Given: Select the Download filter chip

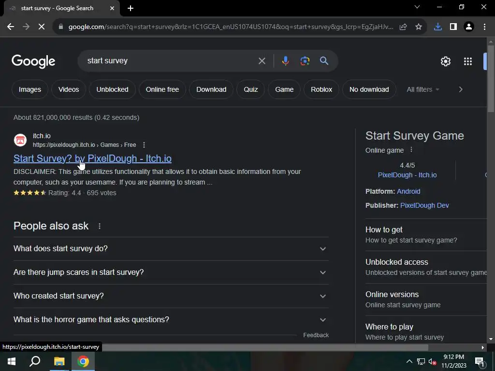Looking at the screenshot, I should pos(211,89).
